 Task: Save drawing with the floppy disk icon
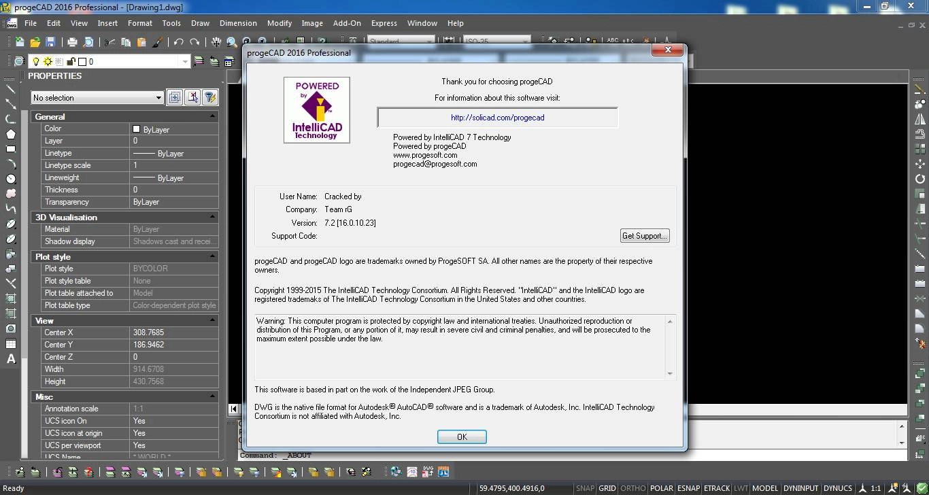click(x=50, y=42)
